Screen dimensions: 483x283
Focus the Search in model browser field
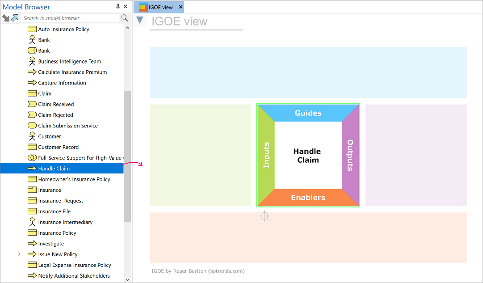click(71, 18)
